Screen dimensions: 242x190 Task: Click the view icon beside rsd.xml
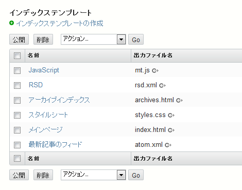[162, 85]
